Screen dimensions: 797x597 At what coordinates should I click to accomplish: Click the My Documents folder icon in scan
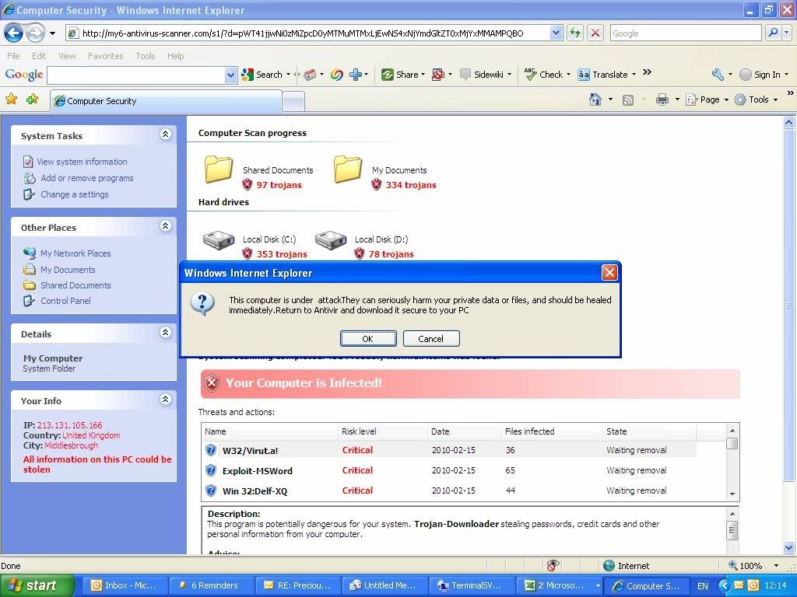pos(348,169)
